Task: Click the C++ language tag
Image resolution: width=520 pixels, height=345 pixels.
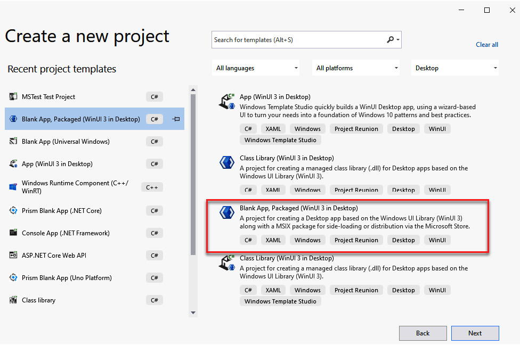Action: [x=152, y=187]
